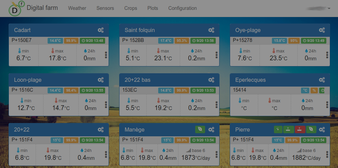Click the leaf icon on Pierre card
338x168 pixels.
pyautogui.click(x=311, y=129)
